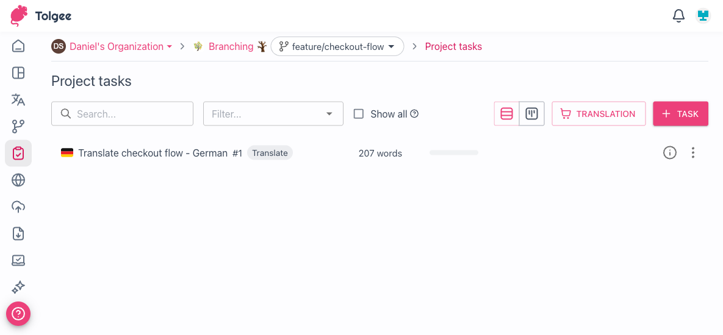Click the Show all help tooltip icon
The height and width of the screenshot is (335, 723).
click(414, 114)
